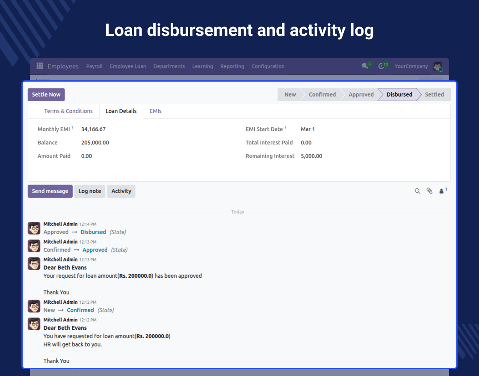The width and height of the screenshot is (479, 376).
Task: Click the EMI Start Date help mark
Action: (x=285, y=128)
